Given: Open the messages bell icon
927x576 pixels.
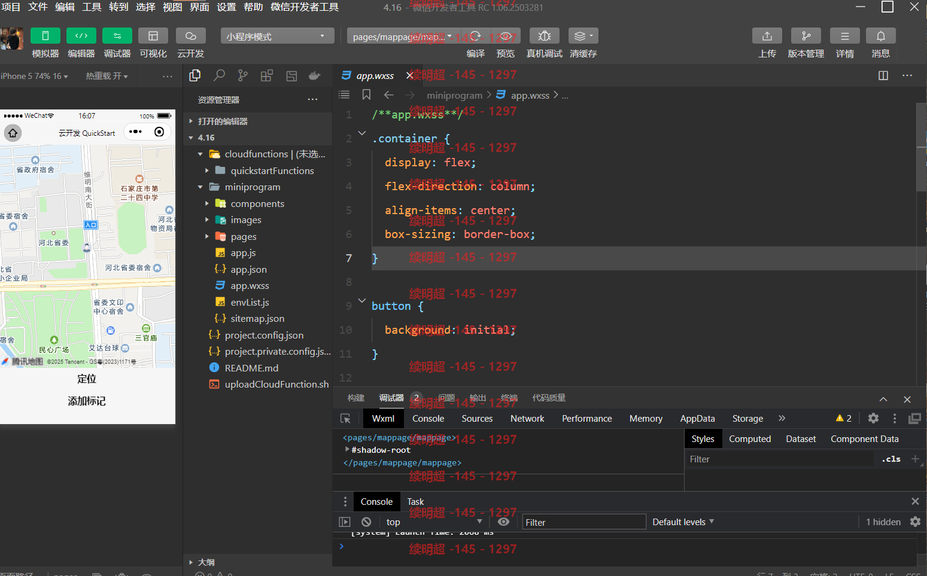Looking at the screenshot, I should 881,36.
